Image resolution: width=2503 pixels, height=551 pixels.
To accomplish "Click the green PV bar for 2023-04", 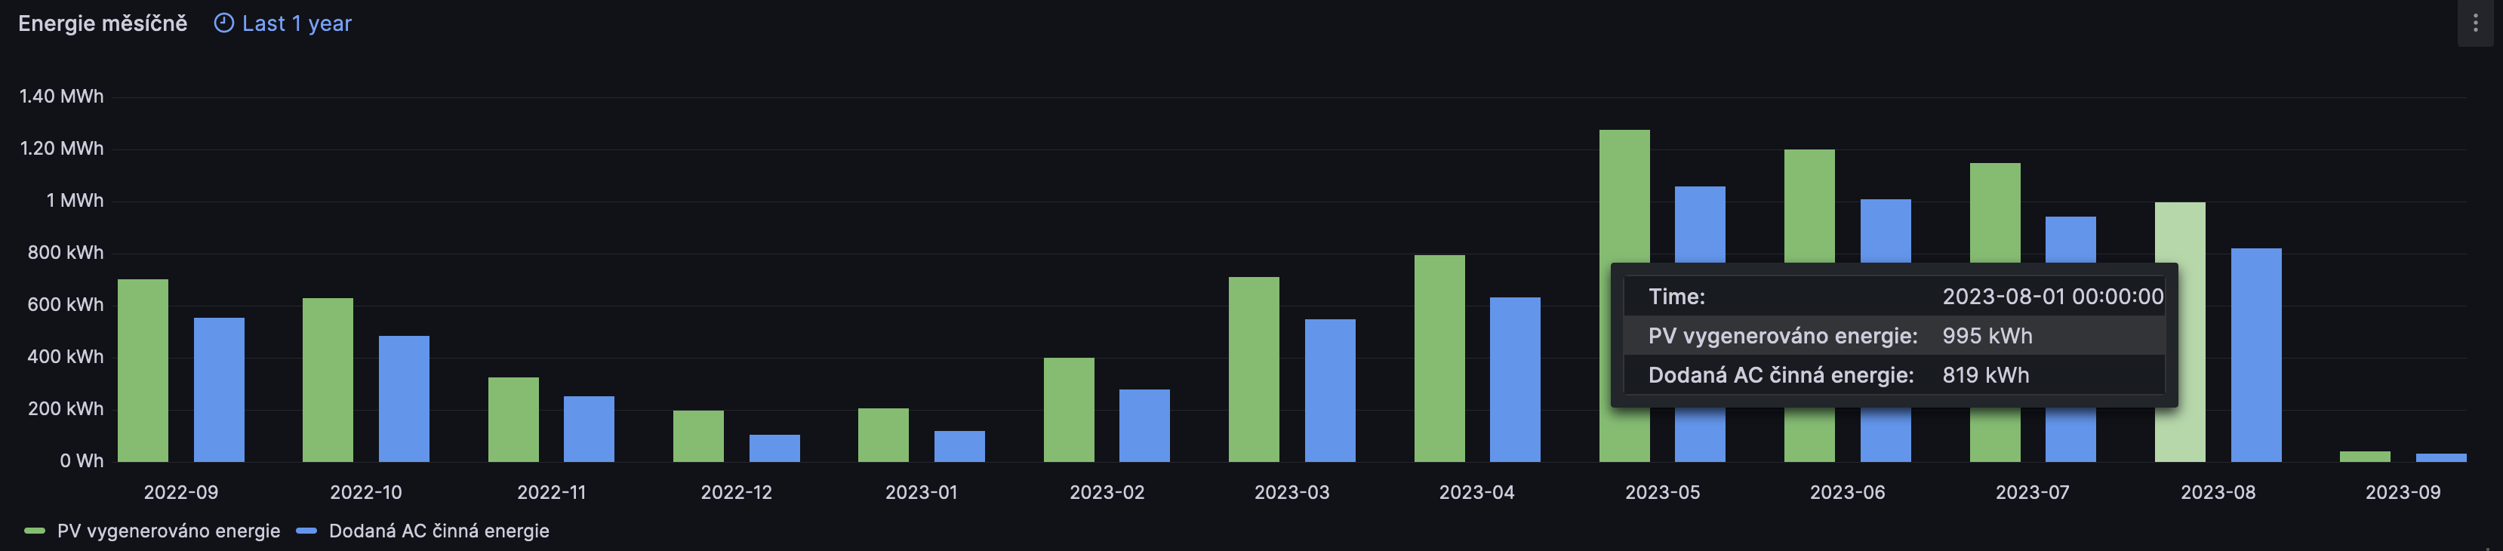I will point(1440,359).
